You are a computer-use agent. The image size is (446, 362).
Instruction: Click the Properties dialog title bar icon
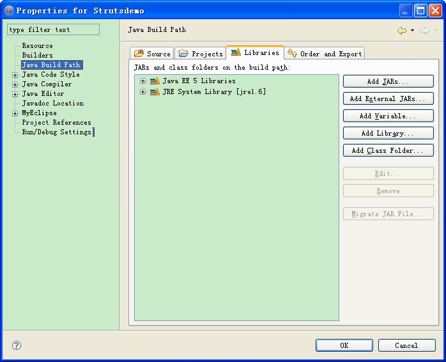(9, 10)
